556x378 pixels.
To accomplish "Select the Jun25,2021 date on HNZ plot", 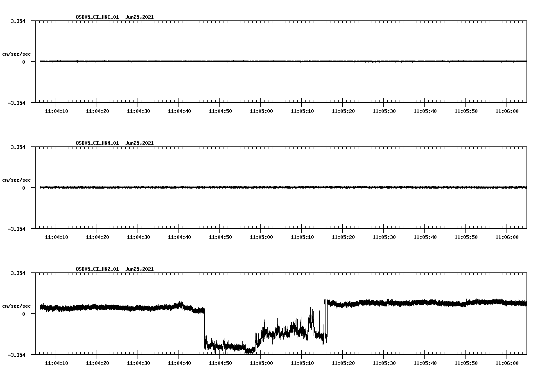I will (x=140, y=269).
